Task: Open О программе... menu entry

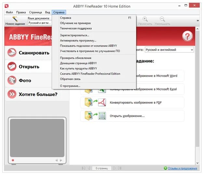Action: tap(94, 86)
